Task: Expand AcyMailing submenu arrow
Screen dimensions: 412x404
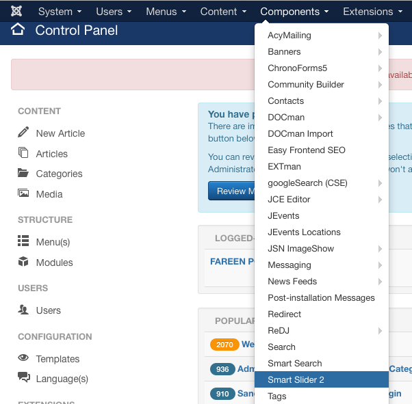Action: point(380,36)
